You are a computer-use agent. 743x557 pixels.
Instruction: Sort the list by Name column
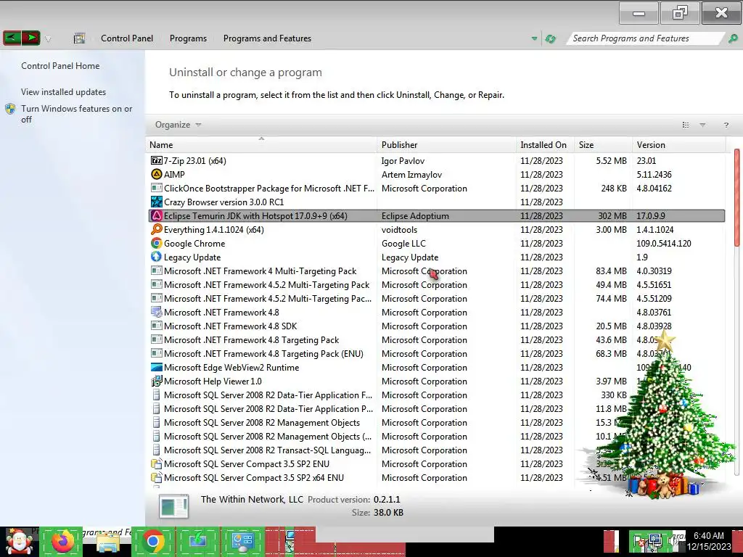261,145
